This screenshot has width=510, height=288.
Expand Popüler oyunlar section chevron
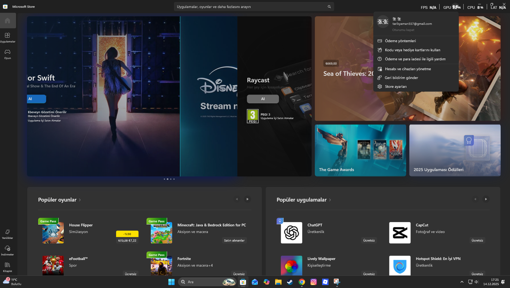coord(80,200)
